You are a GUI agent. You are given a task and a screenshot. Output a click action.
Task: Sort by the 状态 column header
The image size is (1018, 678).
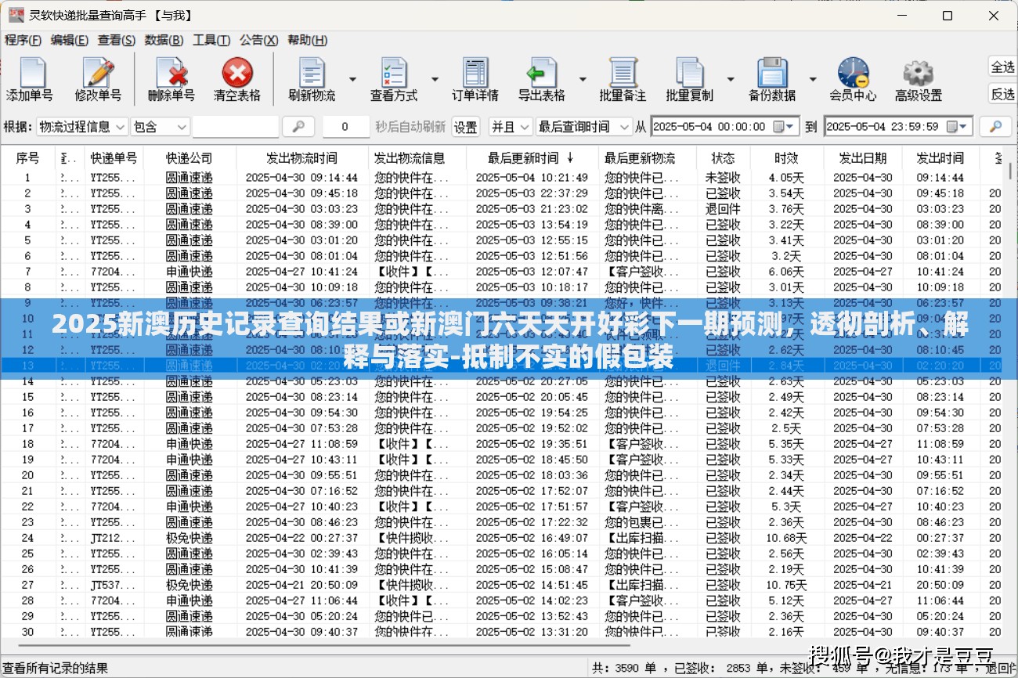(x=723, y=158)
